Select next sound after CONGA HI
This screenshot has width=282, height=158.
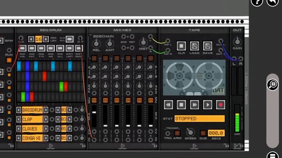coord(46,138)
